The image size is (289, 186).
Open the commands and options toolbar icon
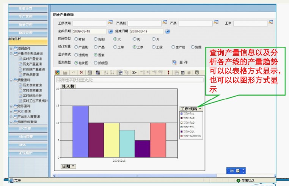coord(189,73)
